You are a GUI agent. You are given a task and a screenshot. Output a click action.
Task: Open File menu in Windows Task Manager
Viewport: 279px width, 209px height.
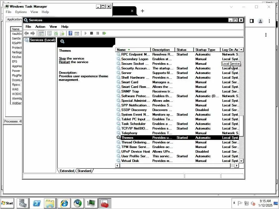tap(8, 12)
